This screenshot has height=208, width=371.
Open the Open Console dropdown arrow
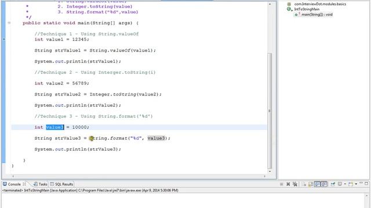(x=356, y=184)
